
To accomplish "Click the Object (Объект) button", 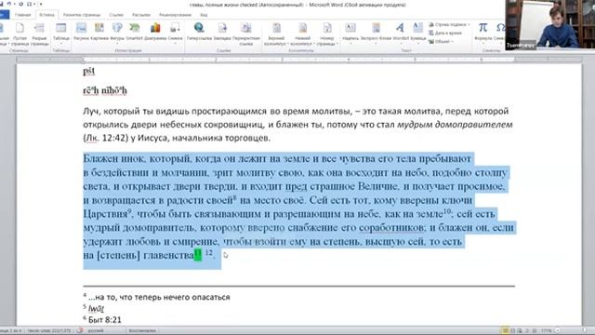I will click(x=440, y=41).
